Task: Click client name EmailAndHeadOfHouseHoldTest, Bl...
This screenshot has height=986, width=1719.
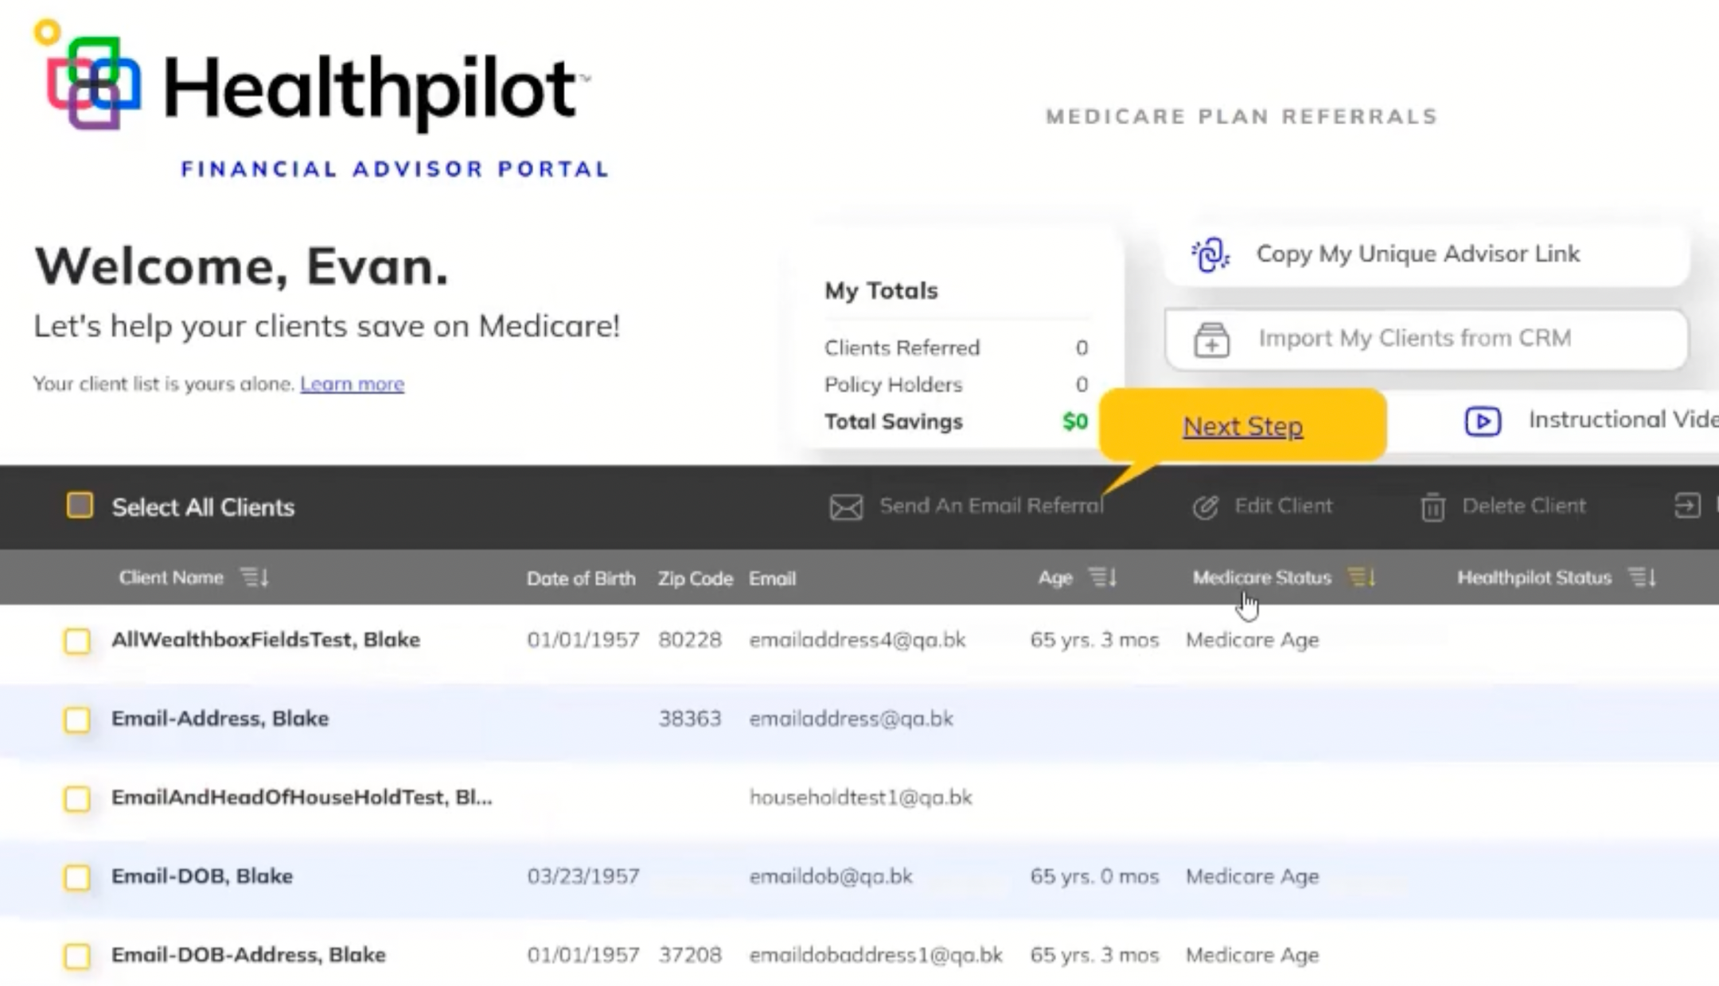Action: coord(302,798)
